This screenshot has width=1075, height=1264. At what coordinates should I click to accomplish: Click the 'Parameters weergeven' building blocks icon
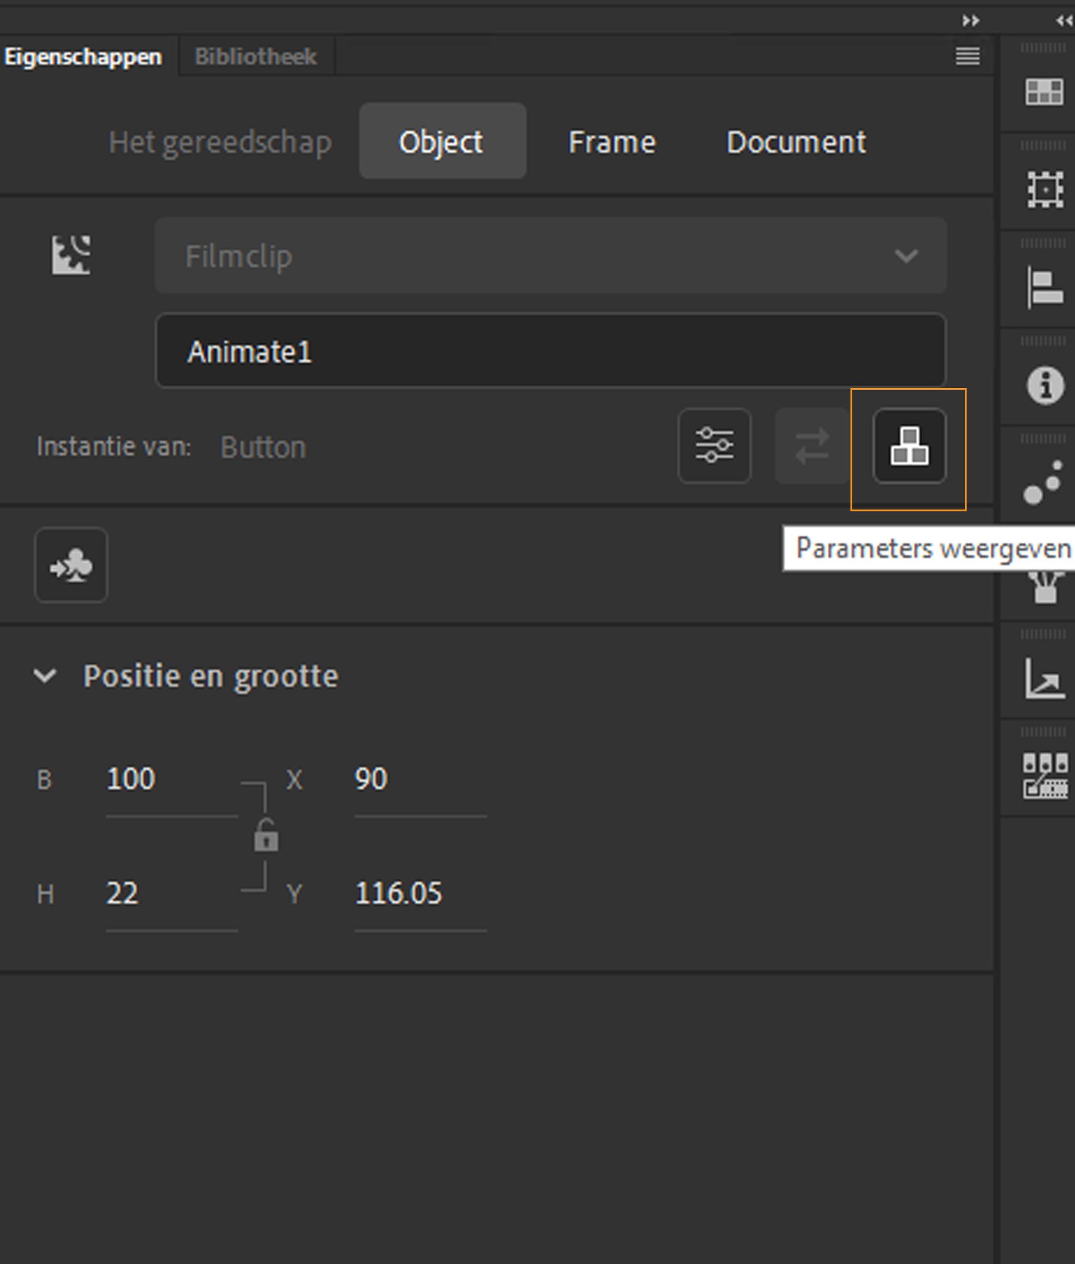[x=909, y=447]
